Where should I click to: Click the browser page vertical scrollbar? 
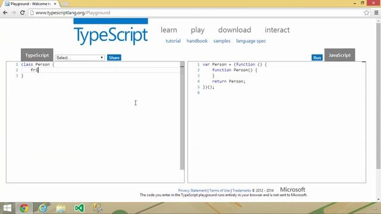pos(379,96)
